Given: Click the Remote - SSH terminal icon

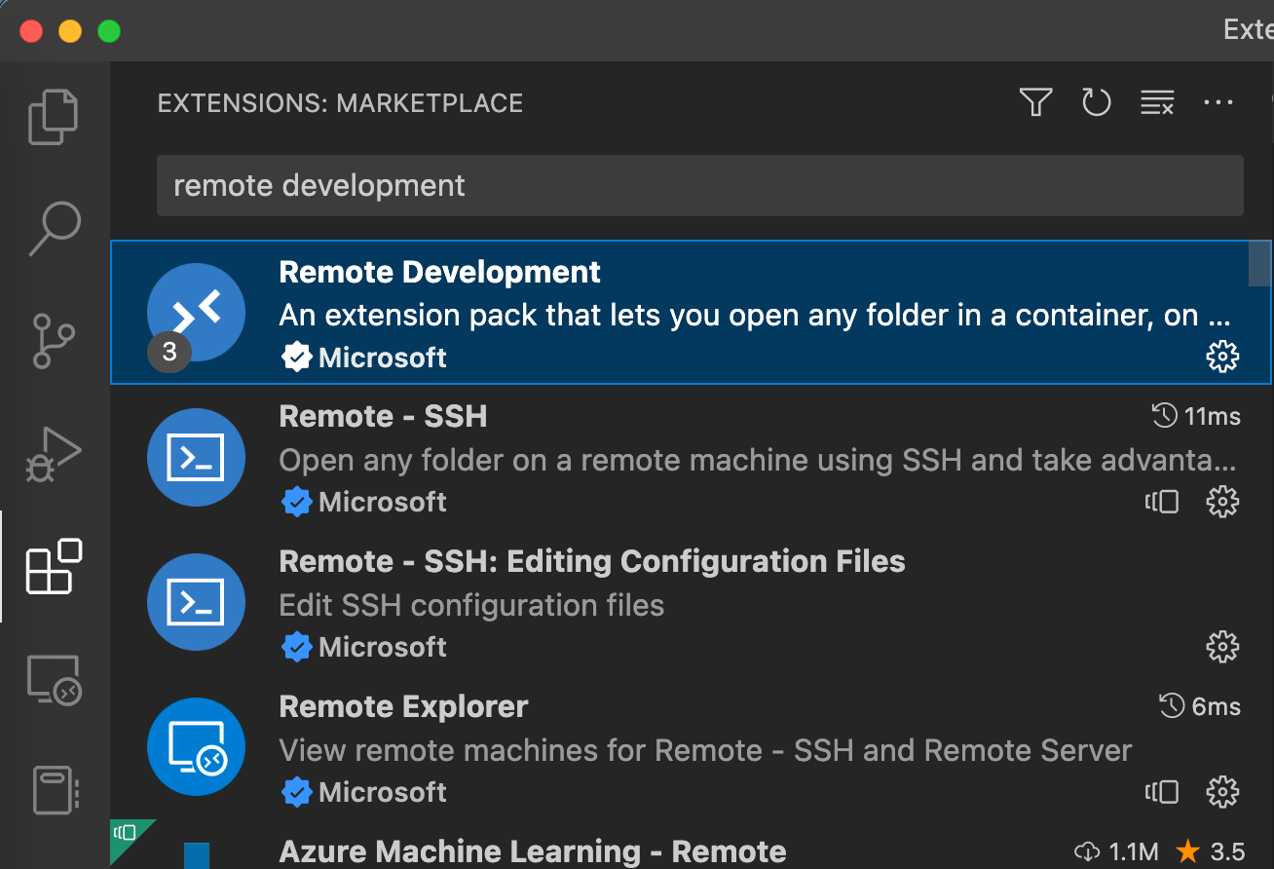Looking at the screenshot, I should click(196, 457).
